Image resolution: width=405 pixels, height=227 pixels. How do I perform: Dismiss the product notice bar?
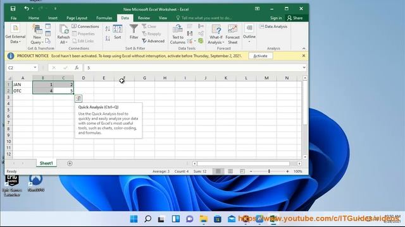(304, 55)
